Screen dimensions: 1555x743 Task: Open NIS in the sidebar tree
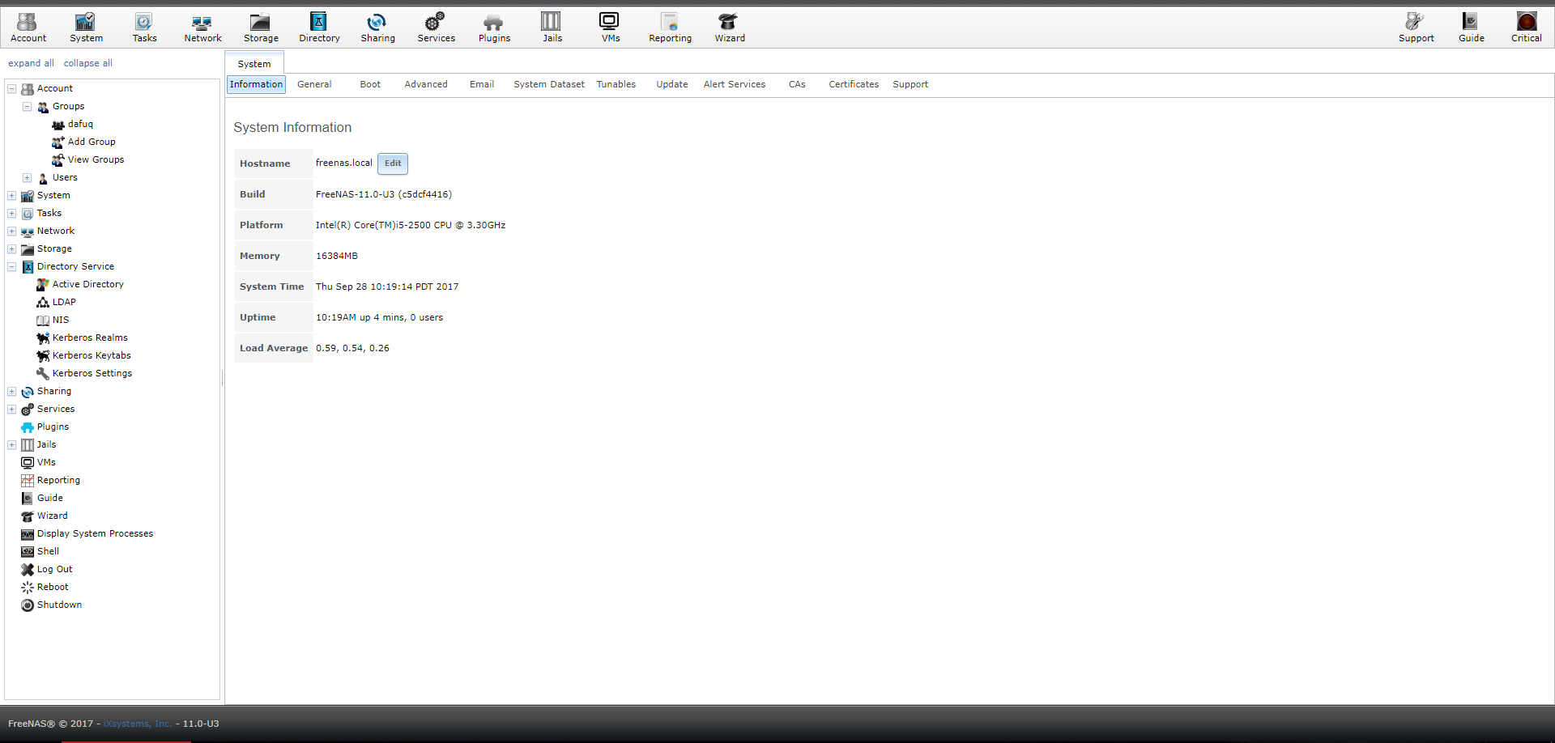(x=61, y=321)
